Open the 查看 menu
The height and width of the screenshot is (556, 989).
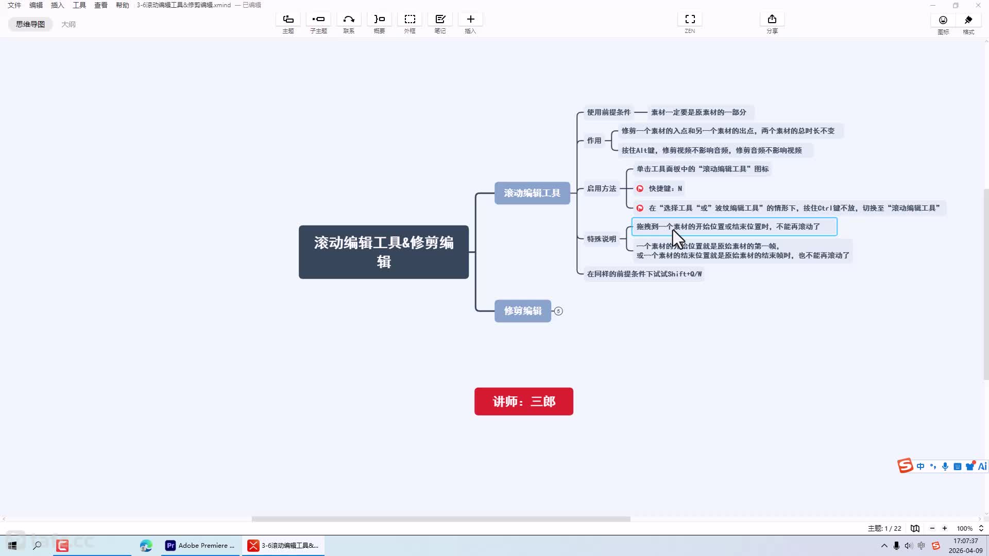(101, 5)
